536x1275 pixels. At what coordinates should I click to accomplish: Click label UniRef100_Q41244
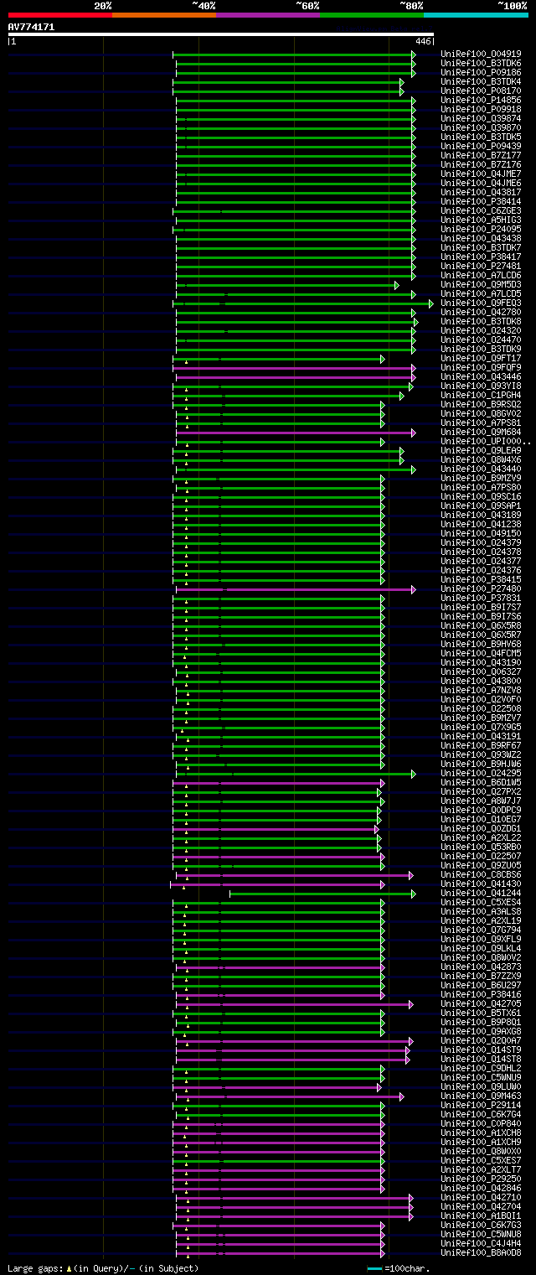[482, 894]
